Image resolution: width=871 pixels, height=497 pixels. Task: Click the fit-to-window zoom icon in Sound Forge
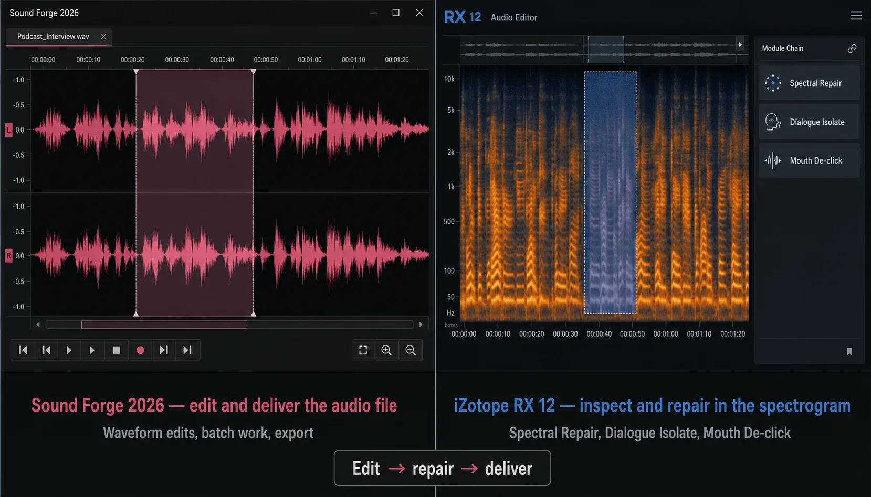[363, 350]
